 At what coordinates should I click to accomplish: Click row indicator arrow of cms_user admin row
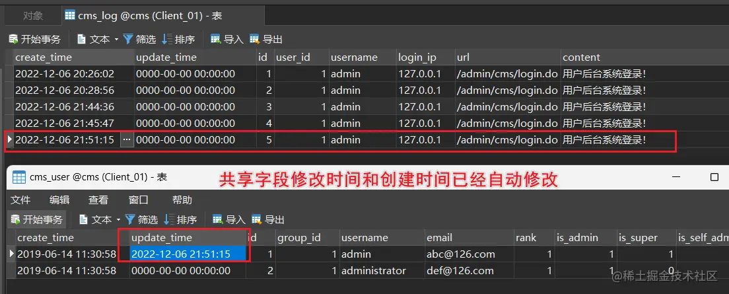11,254
